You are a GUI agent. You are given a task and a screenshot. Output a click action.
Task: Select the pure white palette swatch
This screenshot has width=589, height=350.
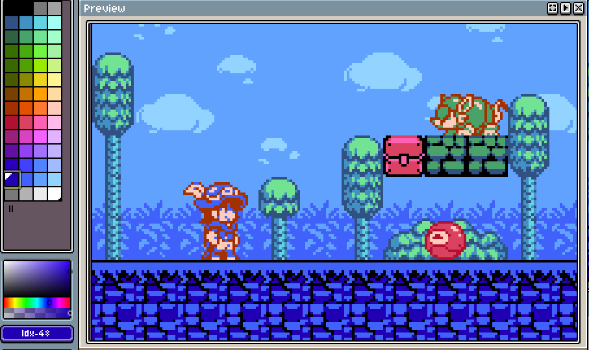click(x=55, y=194)
